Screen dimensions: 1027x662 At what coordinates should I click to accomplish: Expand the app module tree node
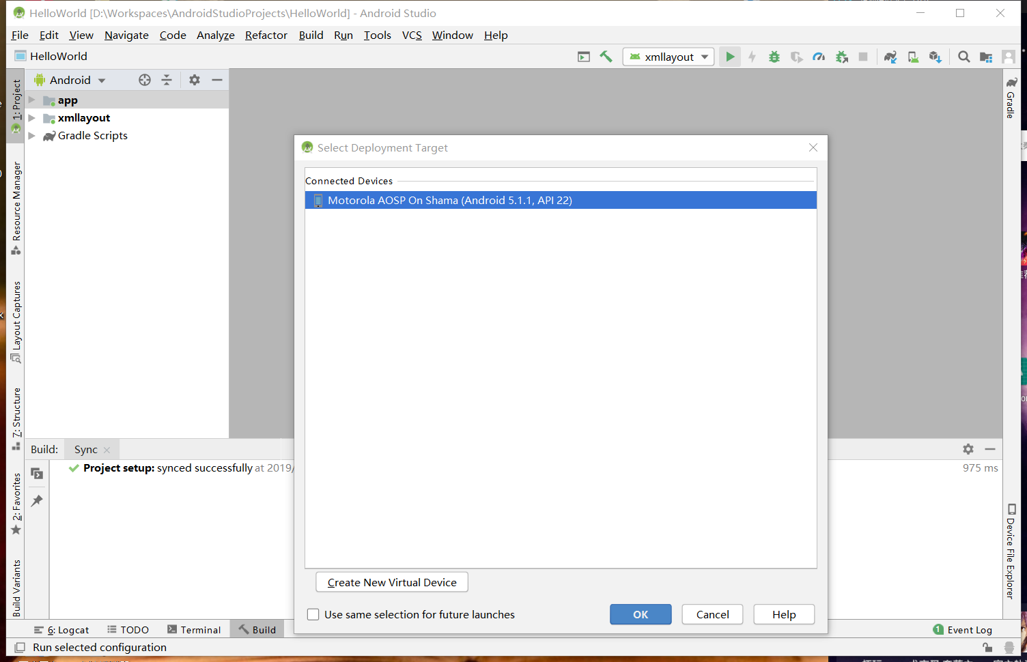(x=31, y=100)
